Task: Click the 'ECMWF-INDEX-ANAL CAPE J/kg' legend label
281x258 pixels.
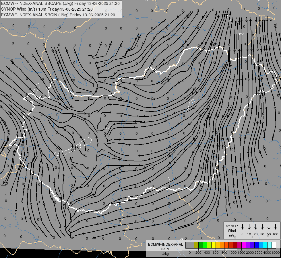Action: coord(165,249)
